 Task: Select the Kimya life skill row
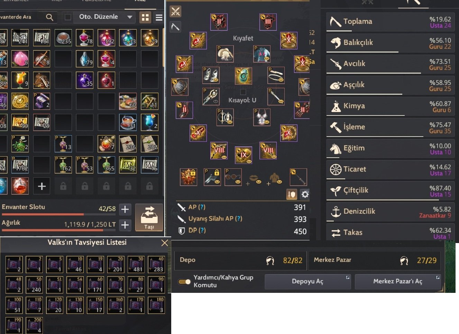point(390,106)
